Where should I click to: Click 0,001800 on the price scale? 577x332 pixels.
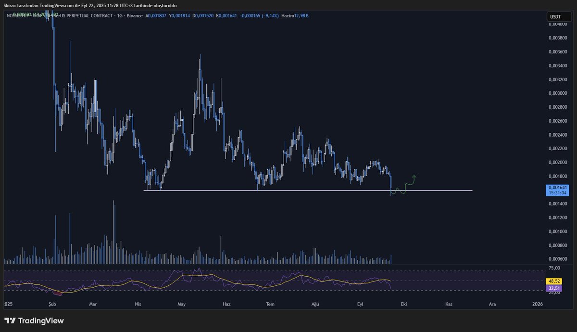tap(557, 176)
